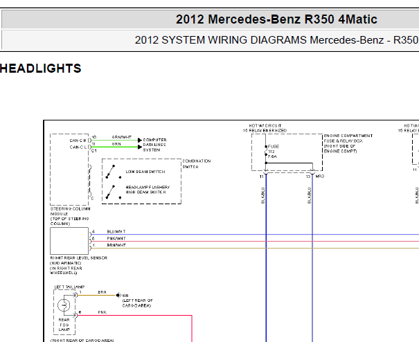Viewport: 419px width, 342px height.
Task: Click the 'GRN/WHT' wire color label
Action: [x=122, y=137]
